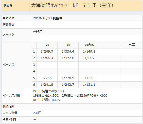
Task: Click setting number 4 in bonus table
Action: coord(34,71)
